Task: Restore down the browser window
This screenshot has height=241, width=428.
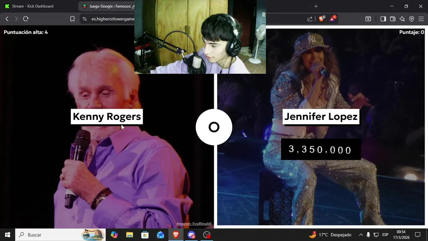Action: pyautogui.click(x=406, y=6)
